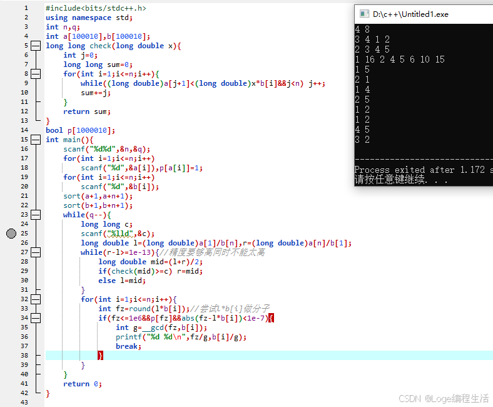Click 'return 0;' statement
Viewport: 493px width, 407px height.
83,384
